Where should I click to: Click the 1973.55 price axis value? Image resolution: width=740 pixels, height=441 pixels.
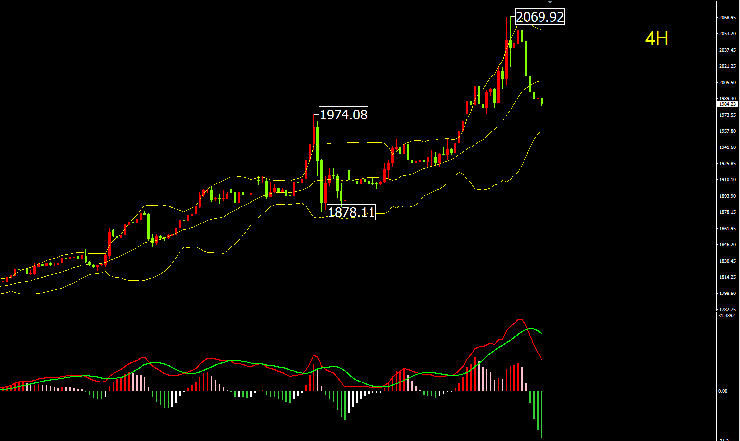[727, 115]
